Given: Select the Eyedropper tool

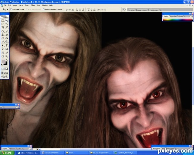Looking at the screenshot, I should tap(7, 53).
